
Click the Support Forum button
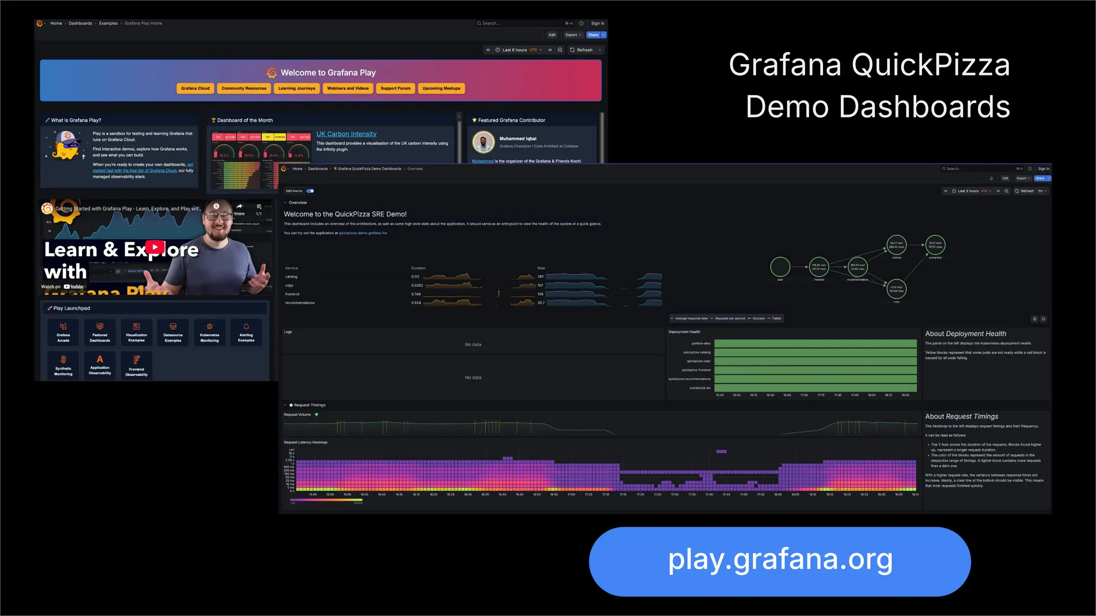[x=395, y=88]
